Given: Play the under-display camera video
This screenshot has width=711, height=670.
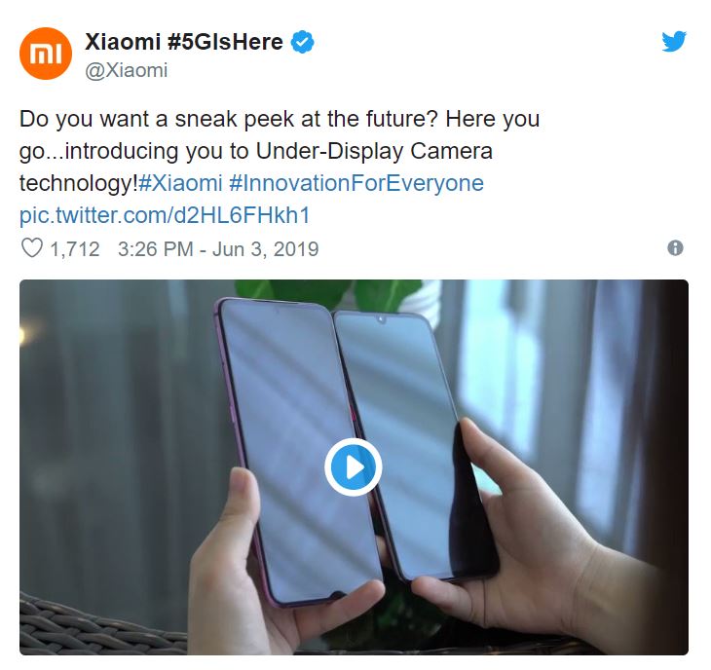Looking at the screenshot, I should point(354,466).
